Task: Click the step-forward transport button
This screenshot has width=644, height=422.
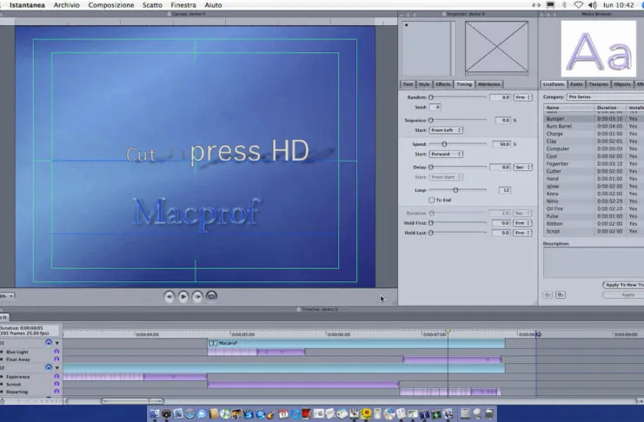Action: (x=197, y=296)
